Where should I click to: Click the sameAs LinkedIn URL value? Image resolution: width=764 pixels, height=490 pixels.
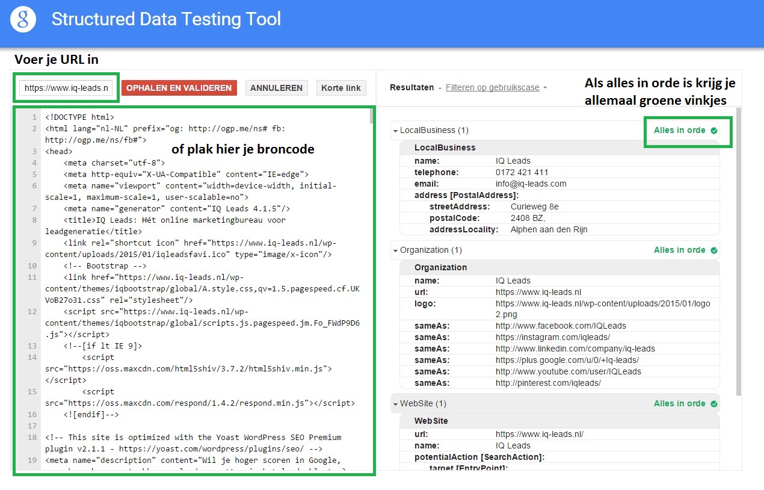point(575,349)
